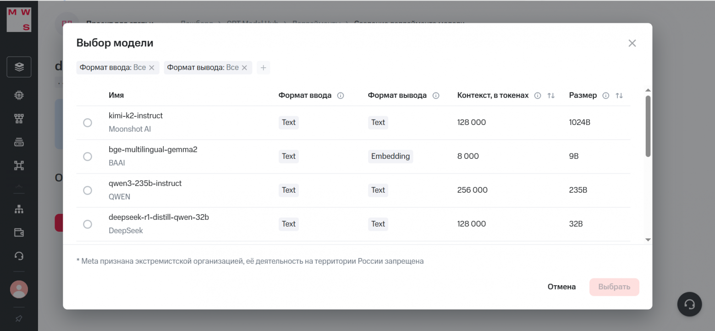Sort models by 'Размер' column arrows

tap(619, 96)
